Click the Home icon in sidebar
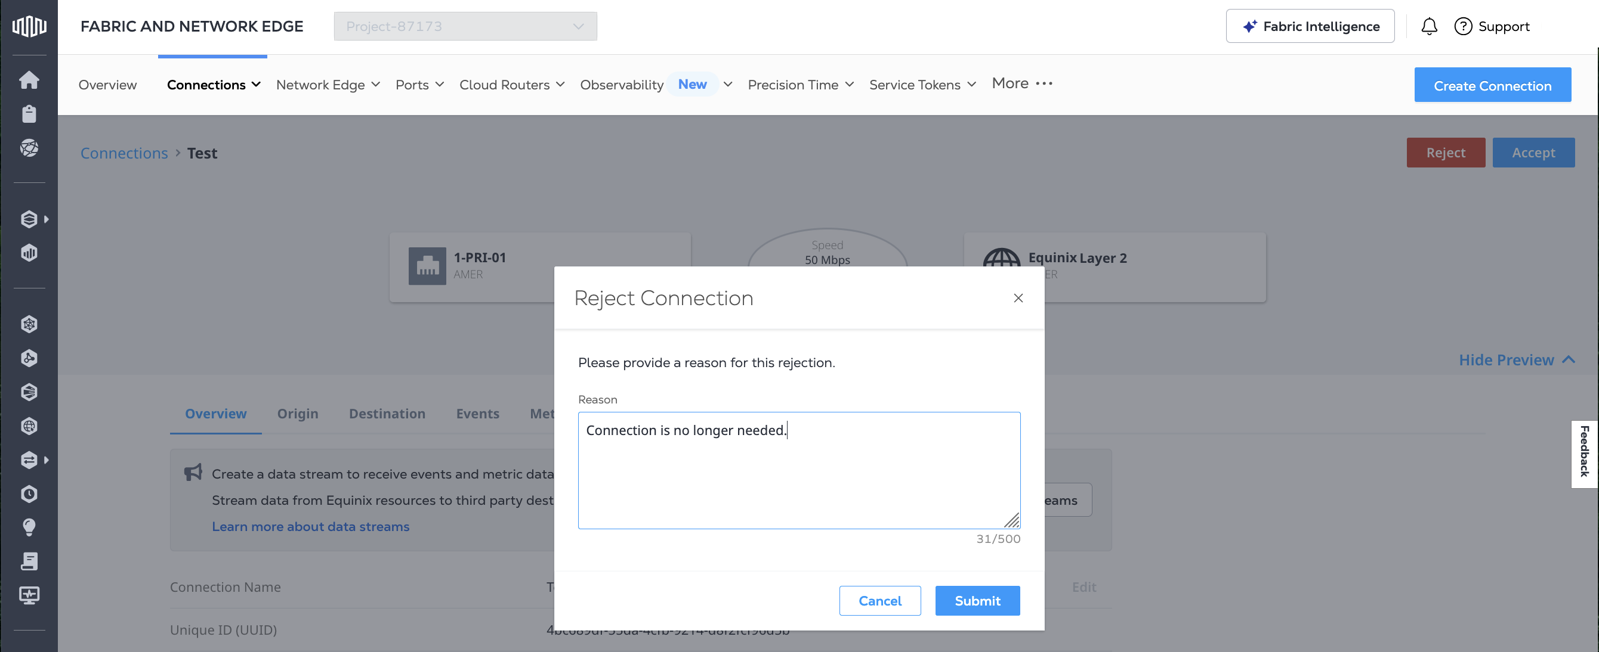The image size is (1599, 652). (29, 80)
